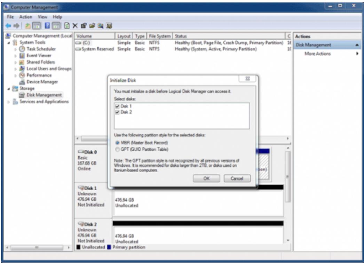Select Computer Management (Local) root node
The height and width of the screenshot is (263, 364).
(42, 36)
